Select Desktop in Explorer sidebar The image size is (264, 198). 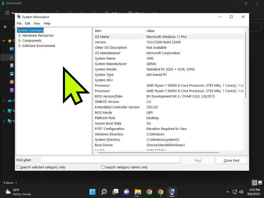click(x=12, y=49)
